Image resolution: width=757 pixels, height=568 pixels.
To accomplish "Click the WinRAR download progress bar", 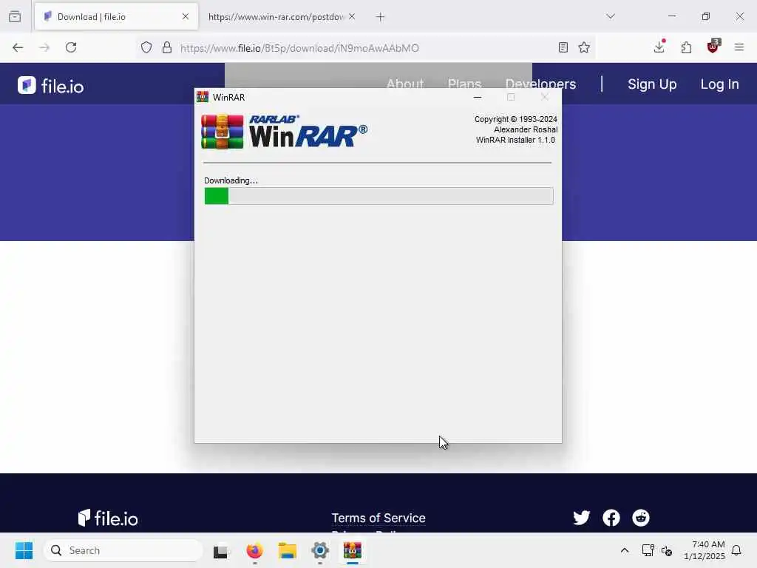I will (379, 196).
